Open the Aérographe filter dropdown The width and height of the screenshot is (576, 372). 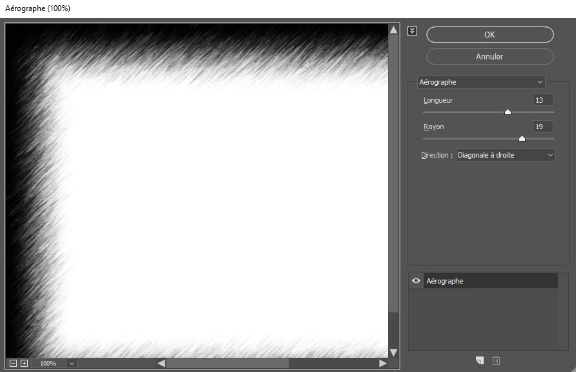[481, 82]
